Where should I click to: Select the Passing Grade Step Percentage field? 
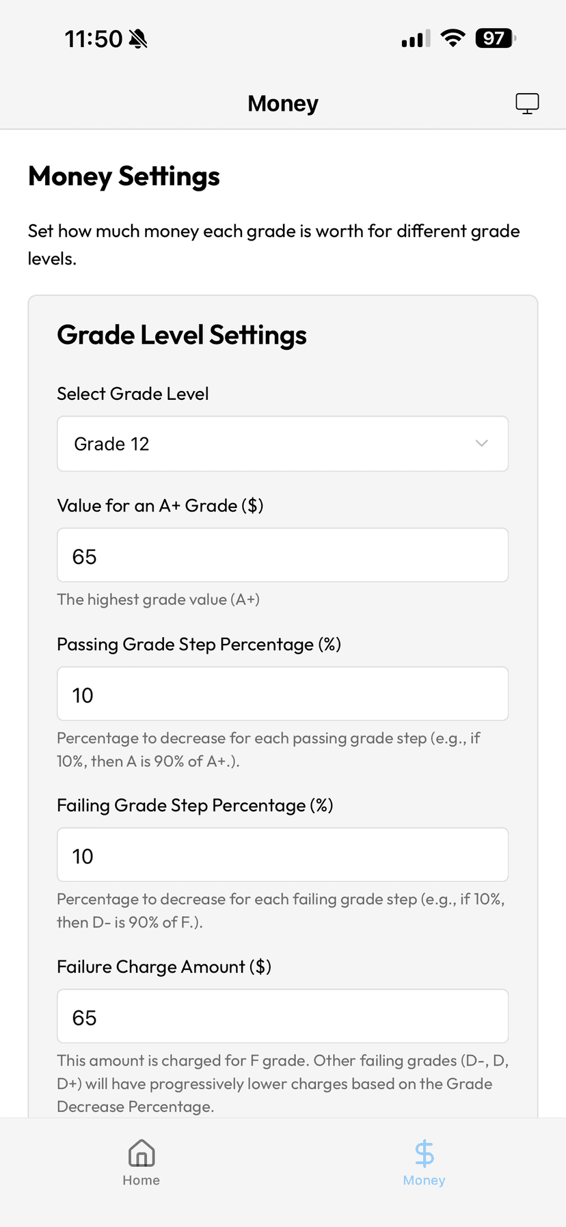coord(283,694)
